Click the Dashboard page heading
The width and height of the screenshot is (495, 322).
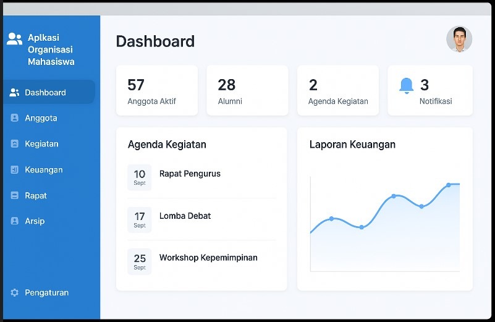coord(155,41)
